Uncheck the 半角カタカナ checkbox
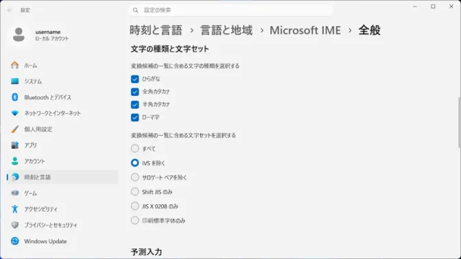This screenshot has height=259, width=461. point(134,105)
